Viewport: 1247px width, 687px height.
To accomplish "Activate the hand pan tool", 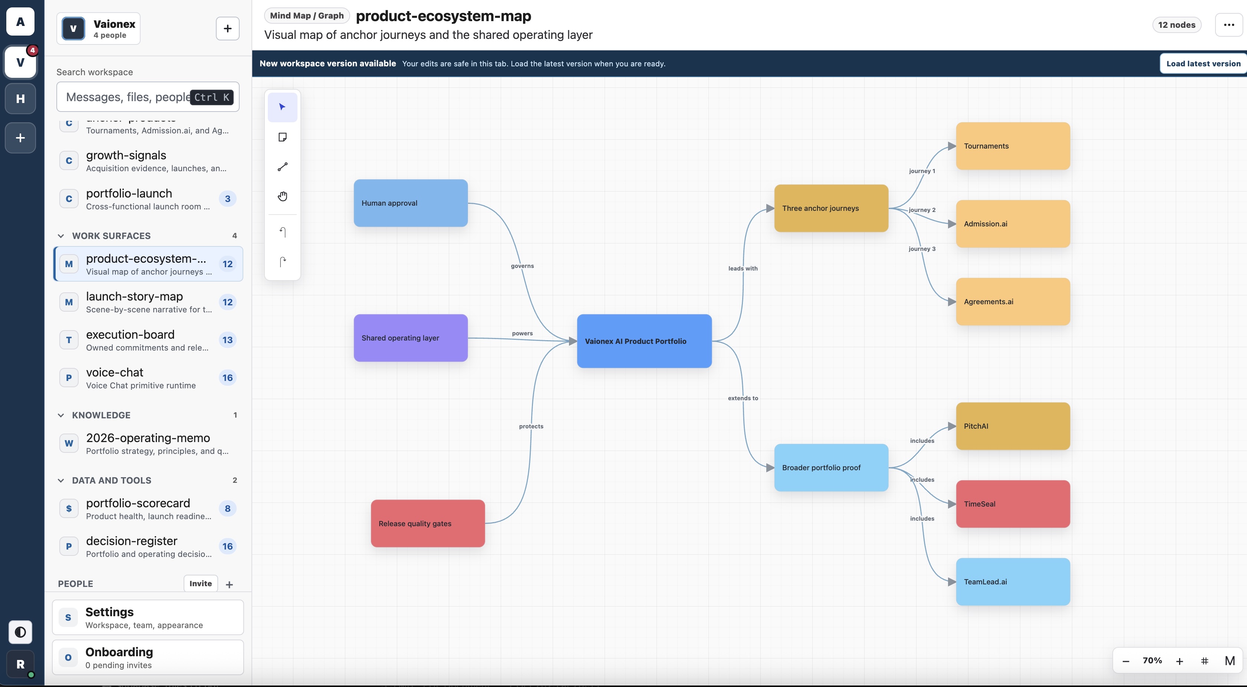I will (x=282, y=196).
